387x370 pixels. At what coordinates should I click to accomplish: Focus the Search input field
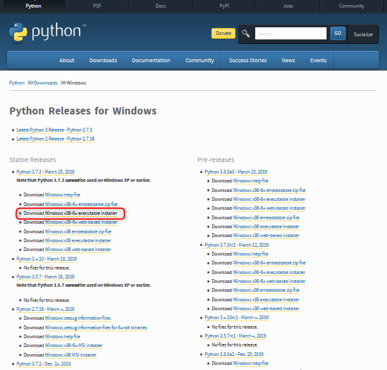[x=290, y=33]
